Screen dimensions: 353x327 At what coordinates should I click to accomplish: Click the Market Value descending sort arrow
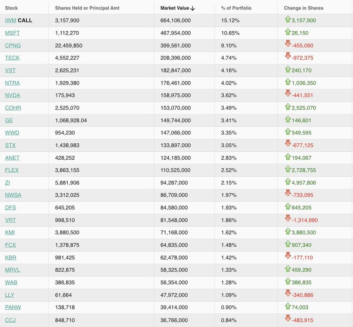(x=192, y=8)
